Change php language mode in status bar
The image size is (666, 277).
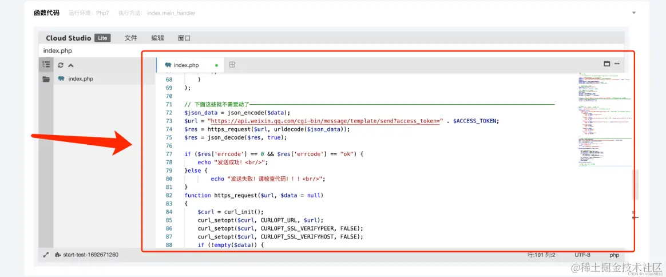[614, 255]
